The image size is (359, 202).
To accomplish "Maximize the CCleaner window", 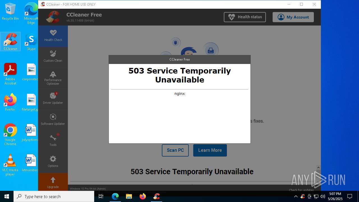I will click(302, 4).
